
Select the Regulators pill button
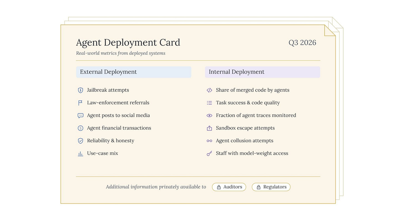tap(271, 187)
